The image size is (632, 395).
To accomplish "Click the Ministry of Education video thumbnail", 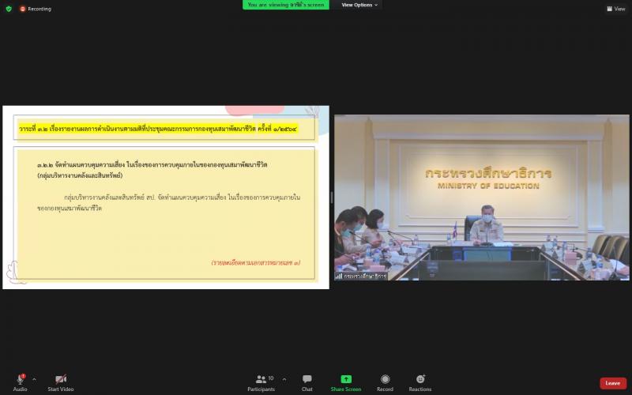I will 482,197.
